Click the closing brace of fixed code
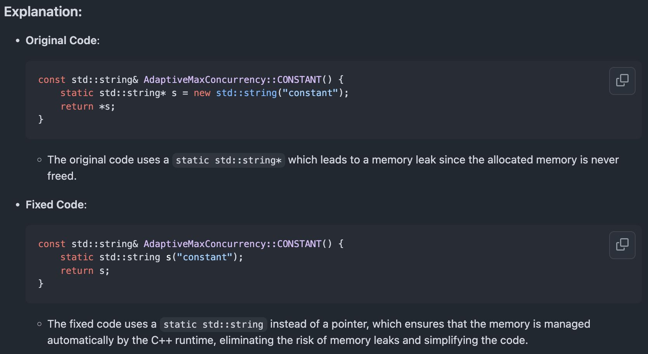The width and height of the screenshot is (648, 354). click(x=41, y=284)
